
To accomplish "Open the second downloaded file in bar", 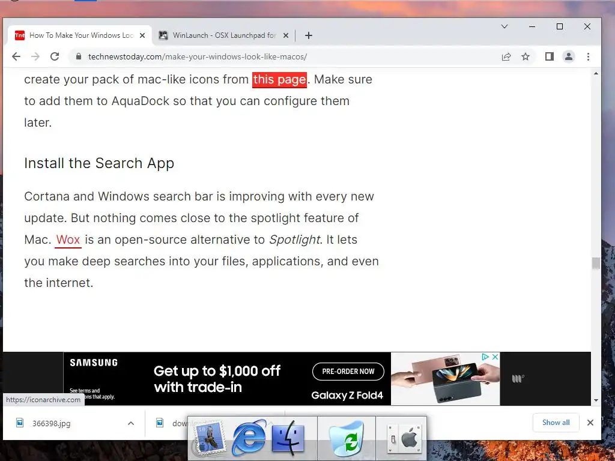I will 172,423.
